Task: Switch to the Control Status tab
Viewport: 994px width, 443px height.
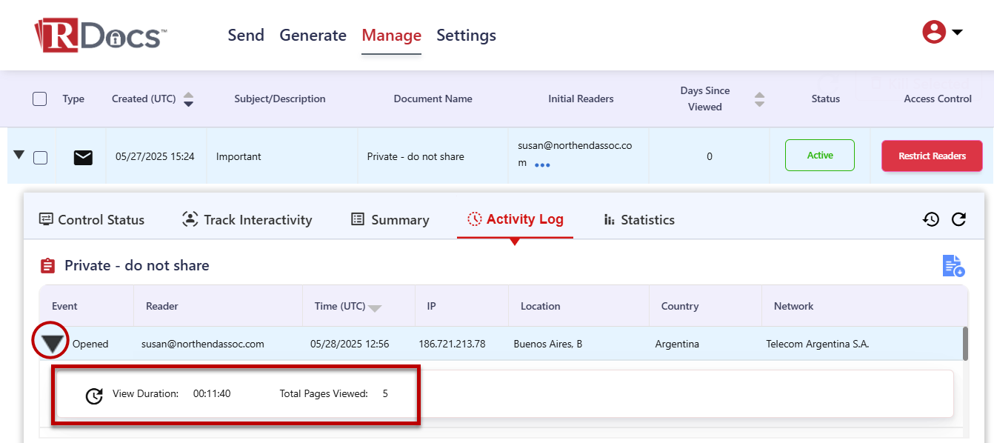Action: pos(92,219)
